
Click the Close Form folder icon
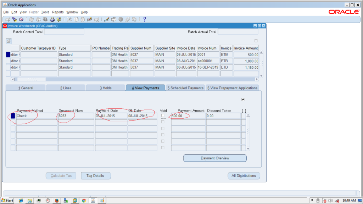(59, 19)
